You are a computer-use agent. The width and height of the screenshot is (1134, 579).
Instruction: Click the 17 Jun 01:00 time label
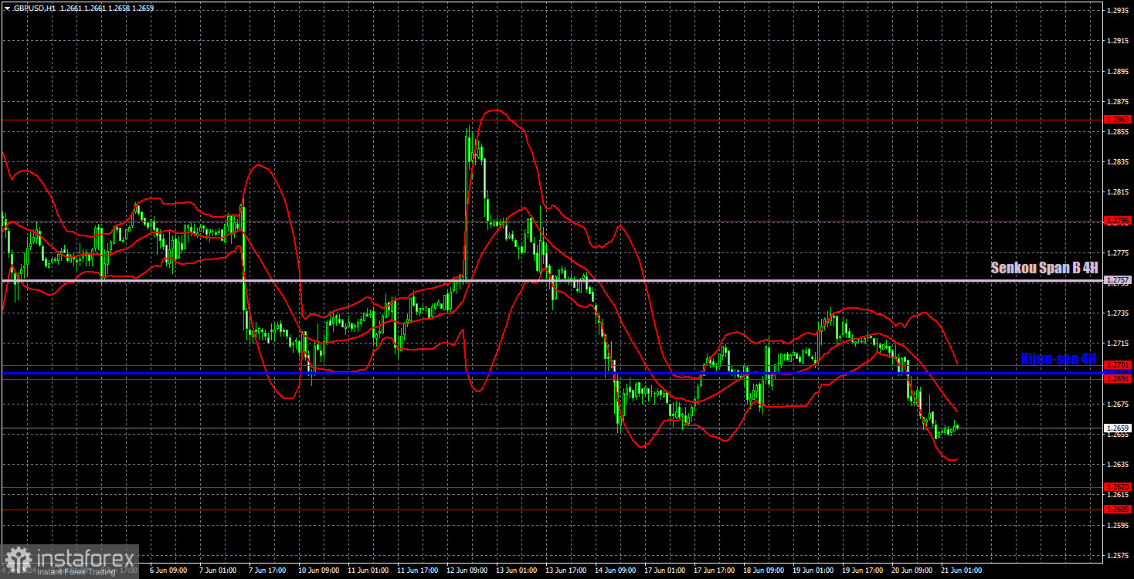[665, 571]
